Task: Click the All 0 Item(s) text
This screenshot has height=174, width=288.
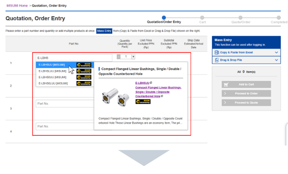Action: [x=246, y=72]
